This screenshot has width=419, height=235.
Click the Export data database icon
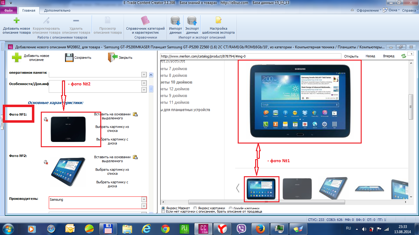(192, 21)
